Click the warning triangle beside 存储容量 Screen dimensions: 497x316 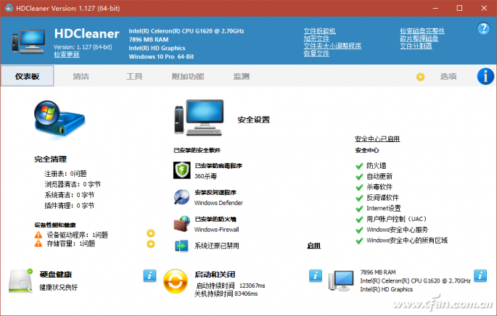(38, 244)
